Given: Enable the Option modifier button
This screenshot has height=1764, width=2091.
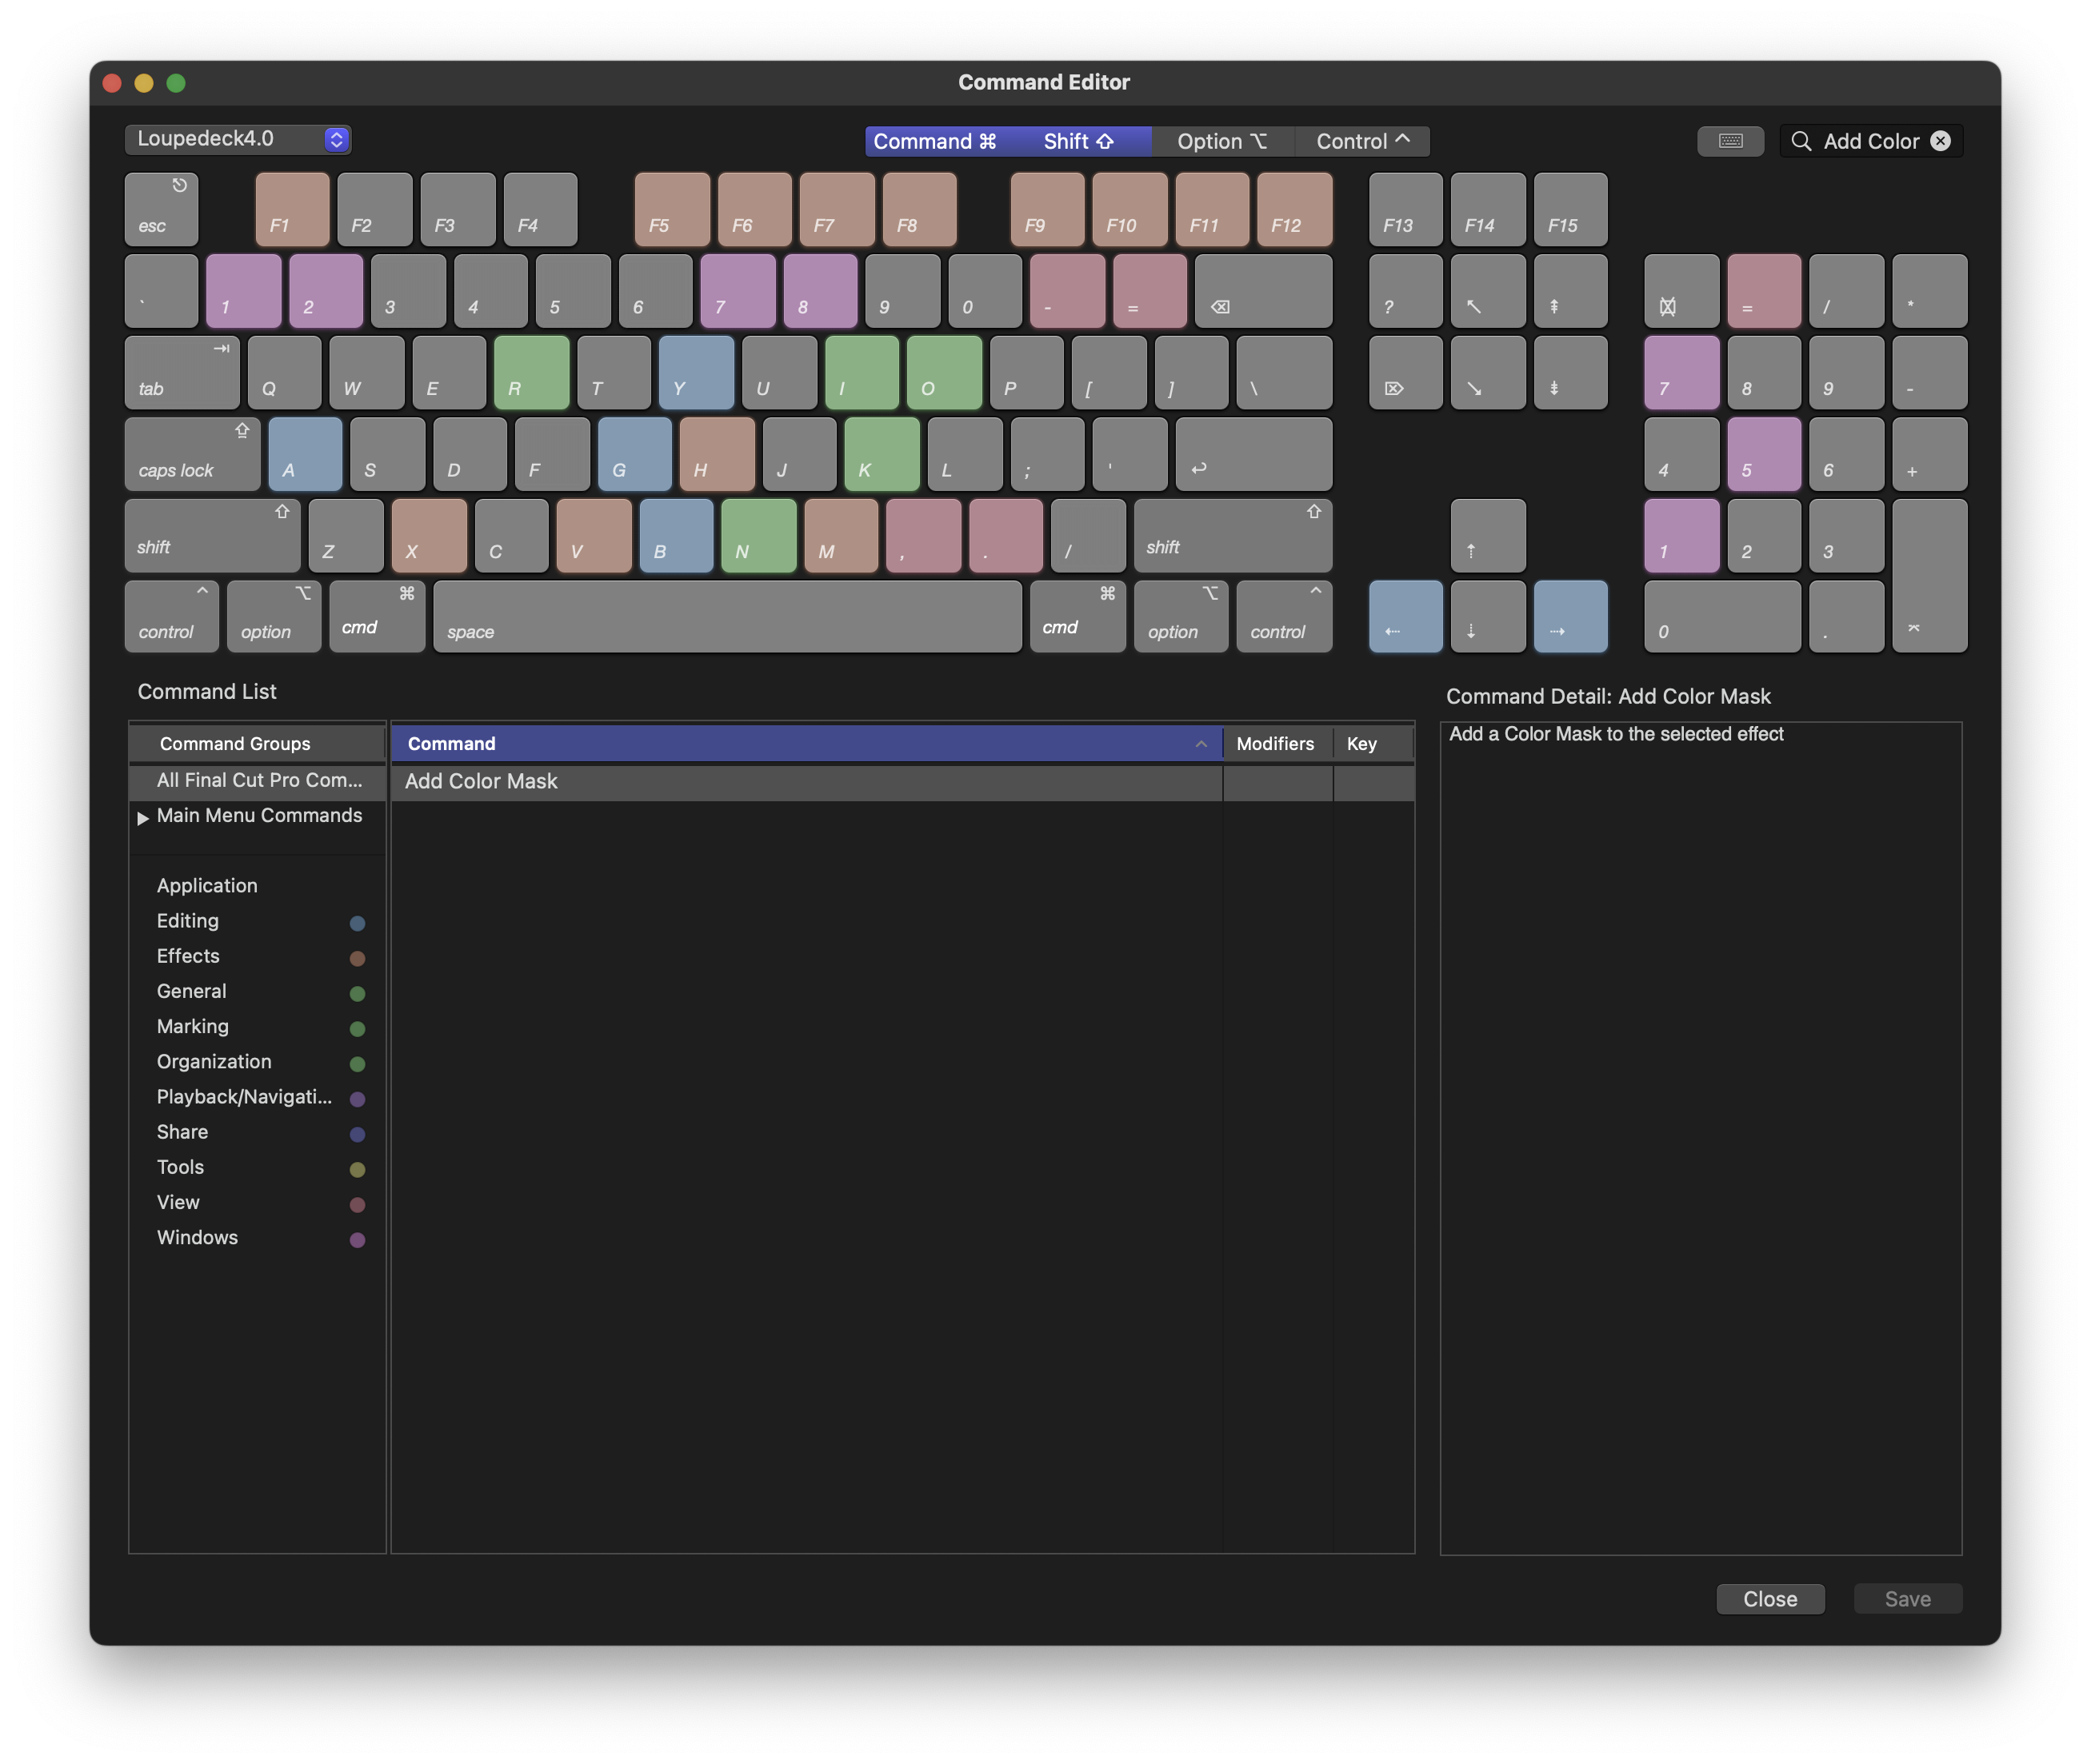Looking at the screenshot, I should point(1221,141).
